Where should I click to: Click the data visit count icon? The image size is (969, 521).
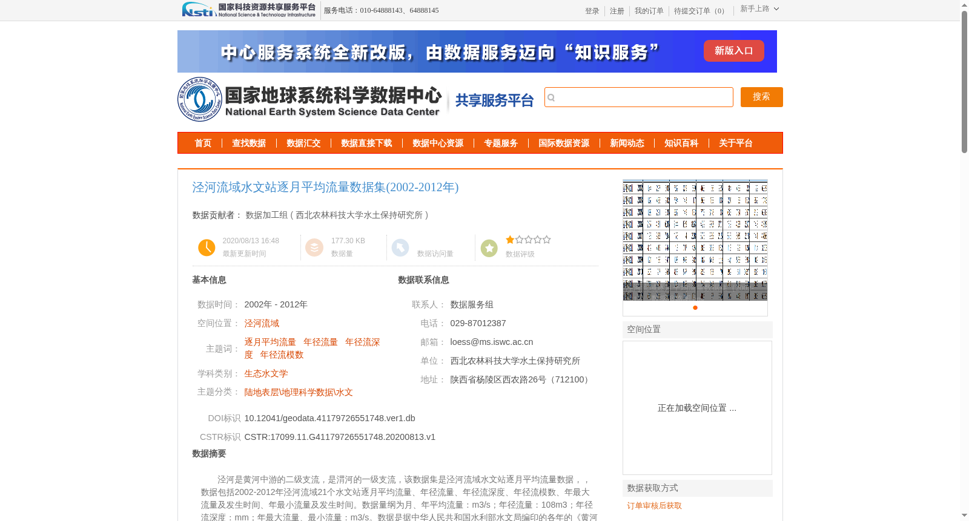tap(400, 247)
